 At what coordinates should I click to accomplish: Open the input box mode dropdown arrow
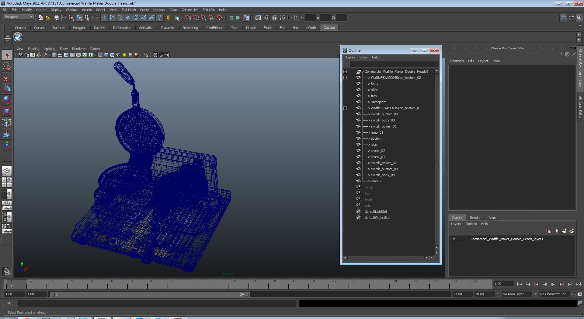pyautogui.click(x=292, y=18)
